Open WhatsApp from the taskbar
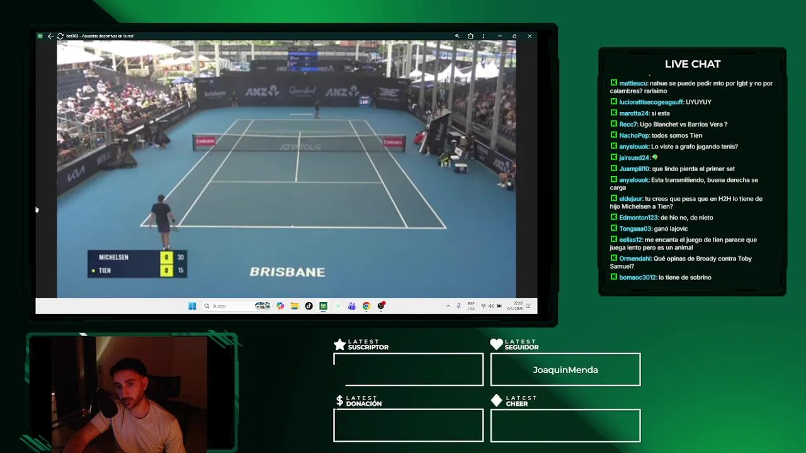Image resolution: width=806 pixels, height=453 pixels. 338,306
